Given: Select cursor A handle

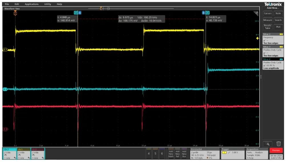Looking at the screenshot, I should 80,13.
